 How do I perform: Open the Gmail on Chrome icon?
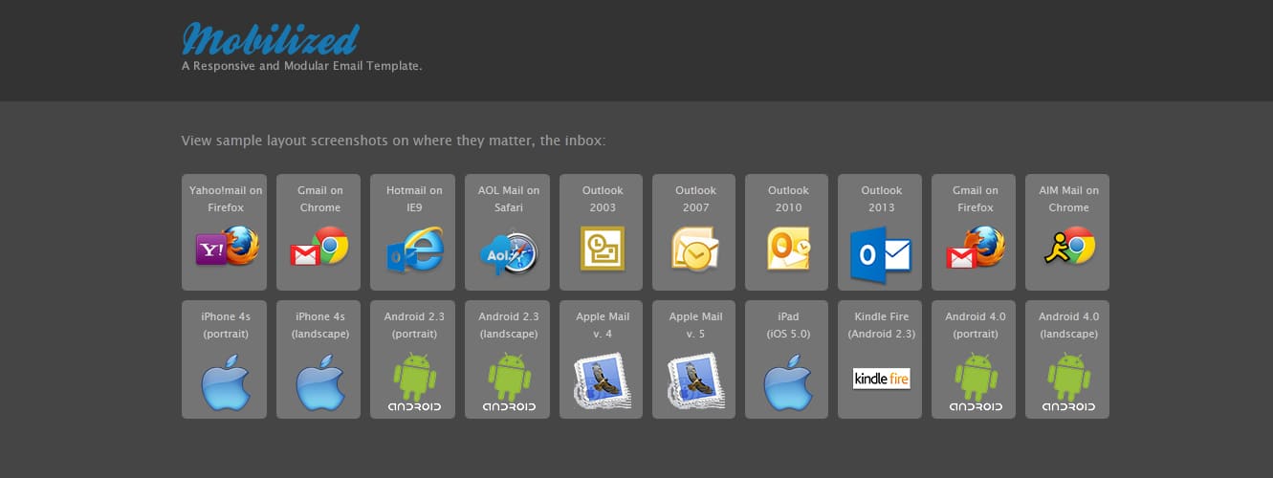click(319, 249)
